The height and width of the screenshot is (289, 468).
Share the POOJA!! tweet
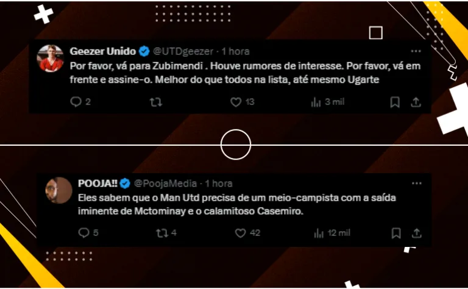point(417,233)
